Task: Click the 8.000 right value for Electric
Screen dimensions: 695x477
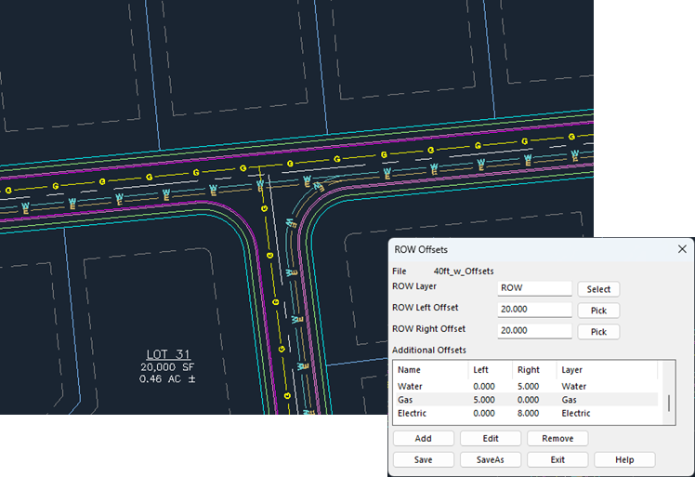Action: [x=529, y=413]
